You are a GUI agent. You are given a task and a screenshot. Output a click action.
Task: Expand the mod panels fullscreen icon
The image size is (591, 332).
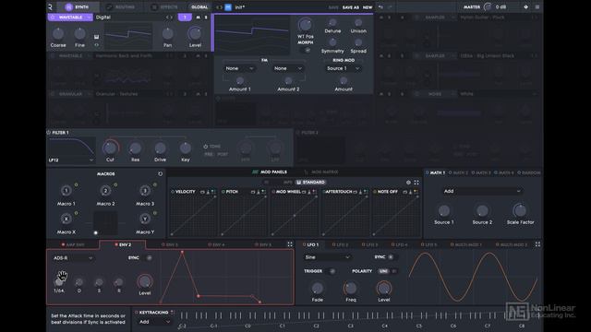tap(416, 183)
